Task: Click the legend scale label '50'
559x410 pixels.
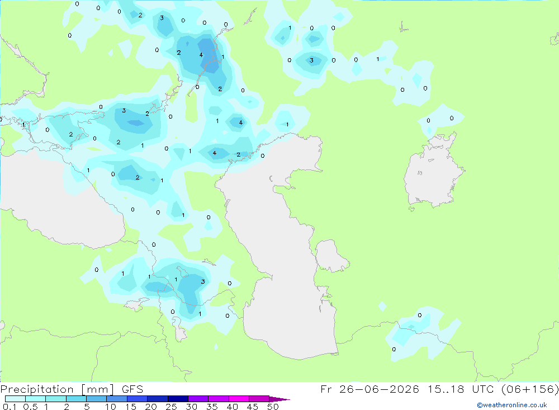Action: [x=273, y=407]
